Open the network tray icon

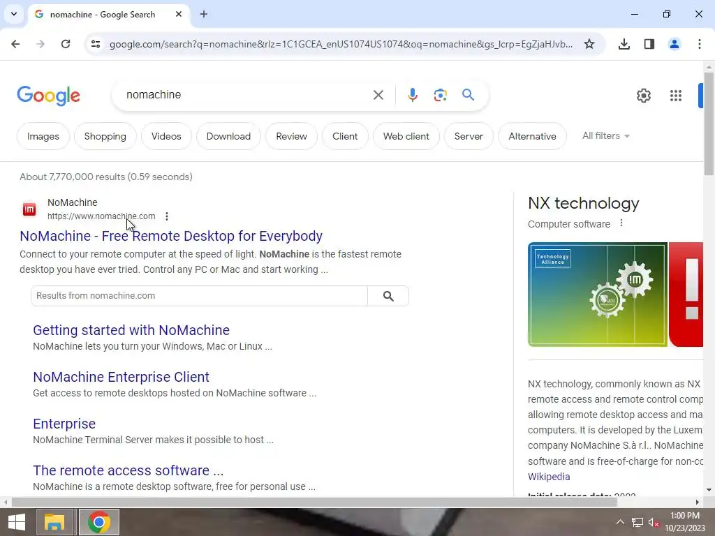[x=637, y=522]
